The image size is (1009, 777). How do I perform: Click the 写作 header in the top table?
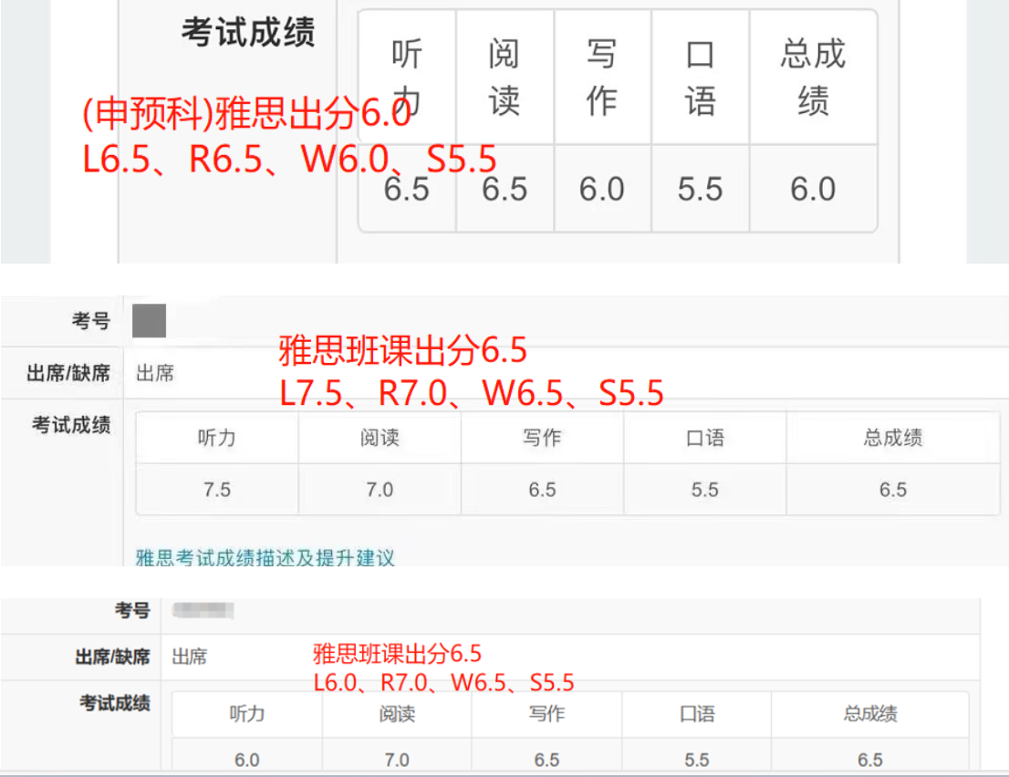pyautogui.click(x=602, y=78)
